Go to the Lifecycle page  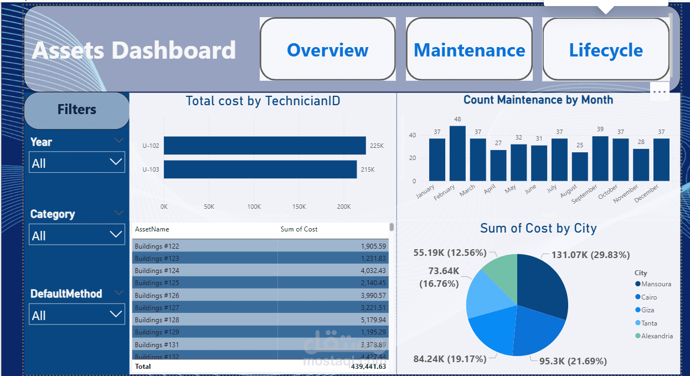coord(606,49)
